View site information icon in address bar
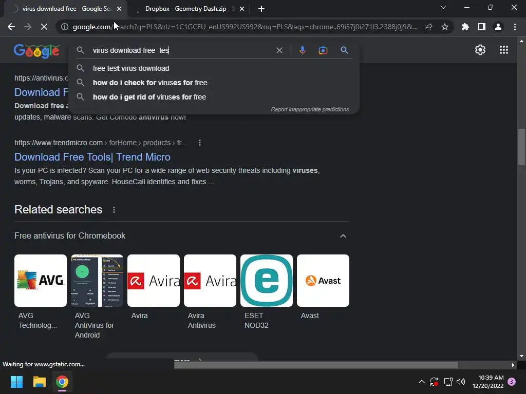The height and width of the screenshot is (394, 526). (x=64, y=27)
